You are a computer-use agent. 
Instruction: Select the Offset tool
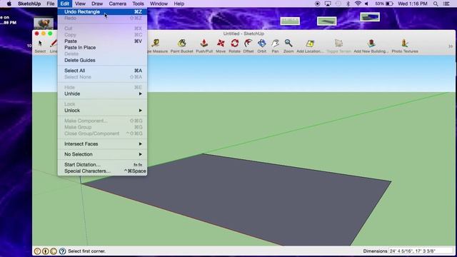point(248,46)
